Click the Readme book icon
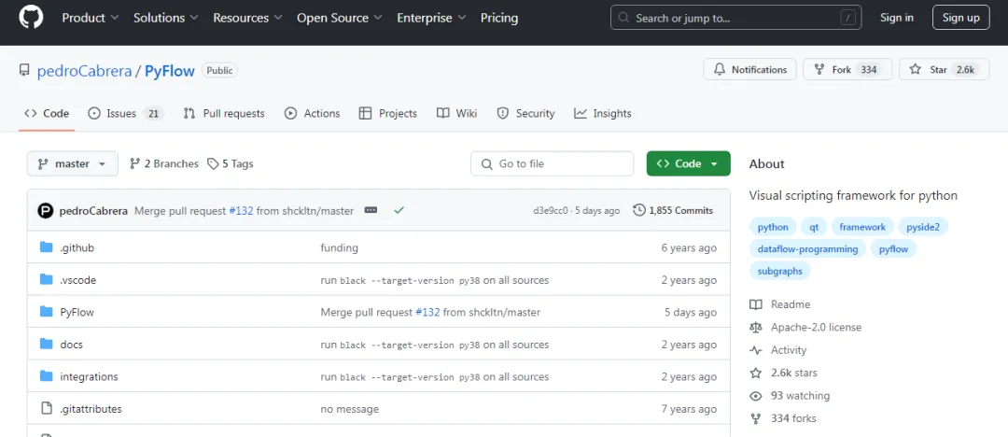1008x437 pixels. pyautogui.click(x=756, y=304)
